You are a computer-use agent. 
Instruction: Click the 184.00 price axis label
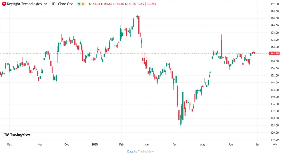pyautogui.click(x=274, y=18)
